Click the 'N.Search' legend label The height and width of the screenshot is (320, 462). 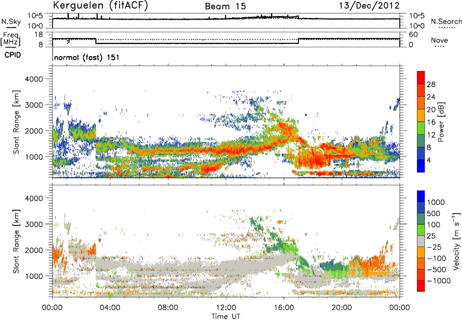446,21
